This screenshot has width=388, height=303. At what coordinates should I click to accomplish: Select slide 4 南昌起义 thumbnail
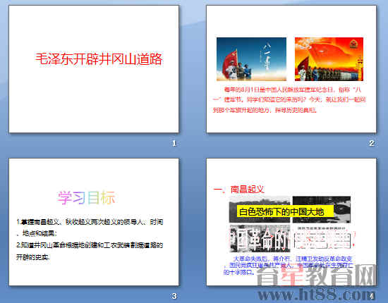pos(291,222)
